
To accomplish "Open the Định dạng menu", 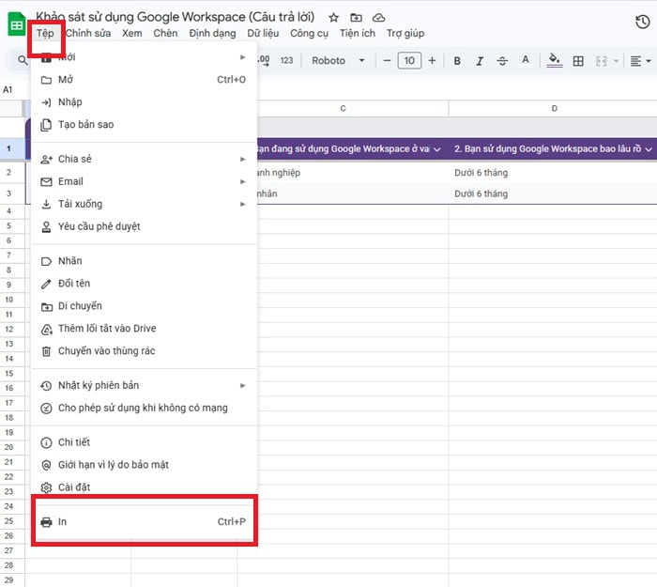I will pyautogui.click(x=212, y=33).
